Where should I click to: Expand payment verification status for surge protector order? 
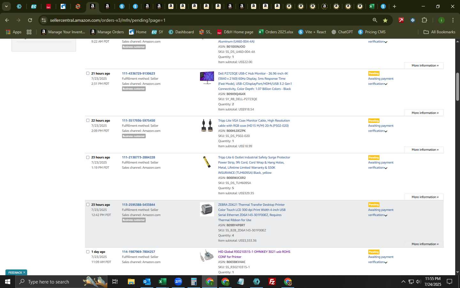pyautogui.click(x=386, y=168)
